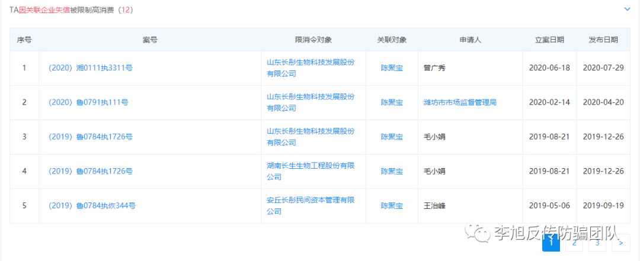Click the next page arrow
This screenshot has height=261, width=640.
[620, 242]
